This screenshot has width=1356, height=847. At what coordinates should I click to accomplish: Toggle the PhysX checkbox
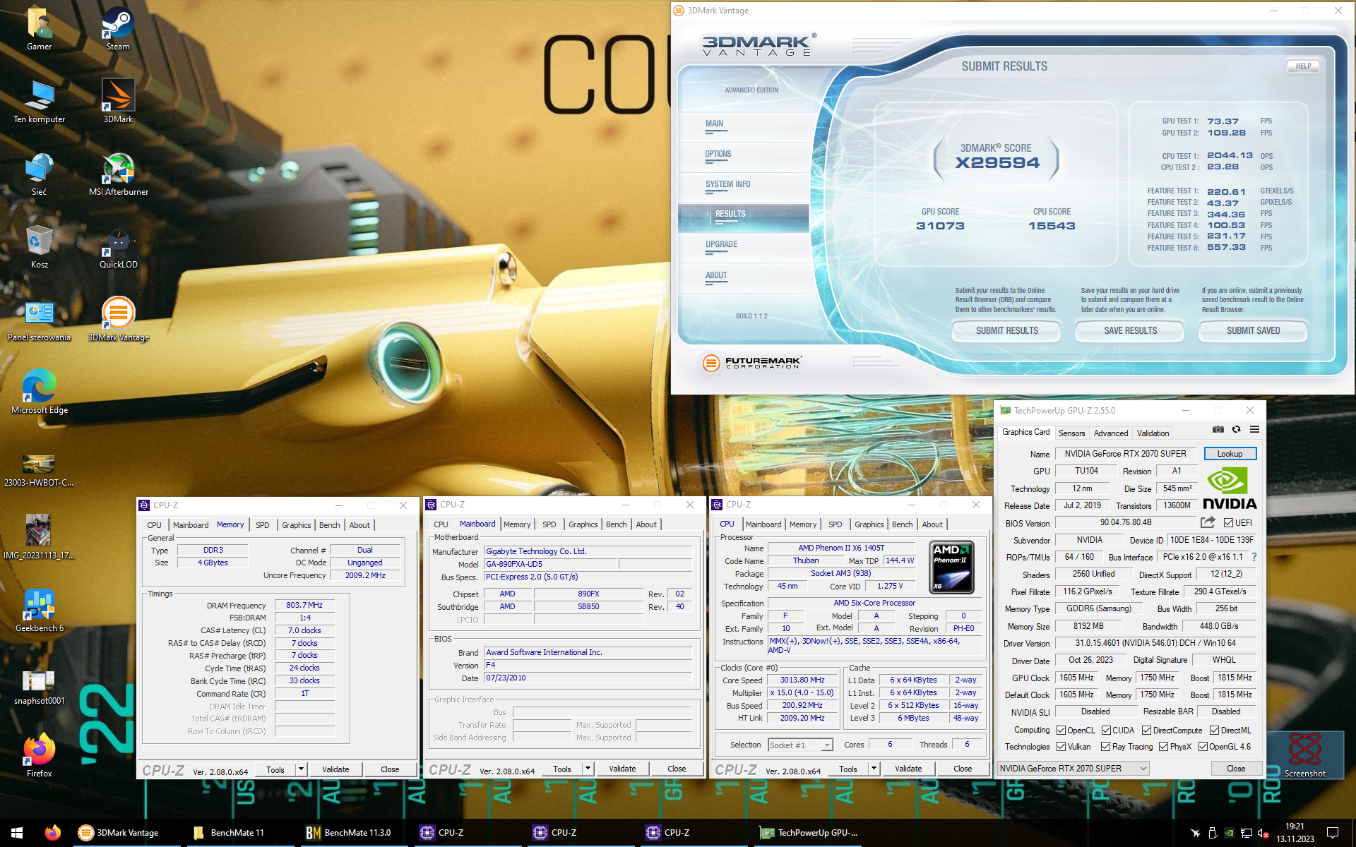click(1163, 747)
